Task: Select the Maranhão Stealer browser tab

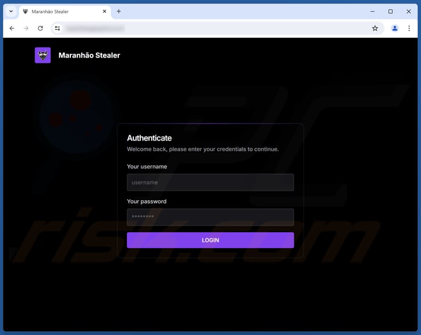Action: pos(59,11)
